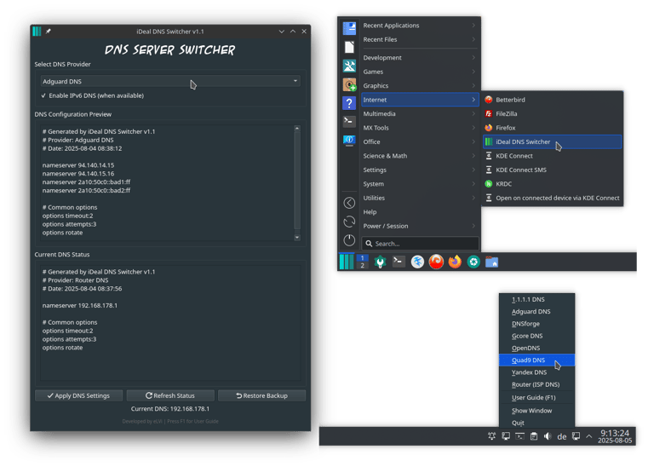Pin the iDeal DNS Switcher window on top
The height and width of the screenshot is (467, 654).
click(x=49, y=32)
